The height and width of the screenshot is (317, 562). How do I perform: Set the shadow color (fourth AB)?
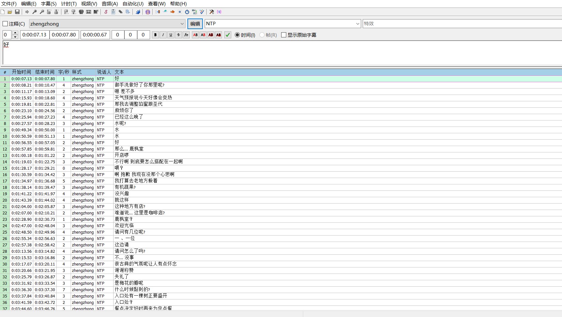pos(218,35)
